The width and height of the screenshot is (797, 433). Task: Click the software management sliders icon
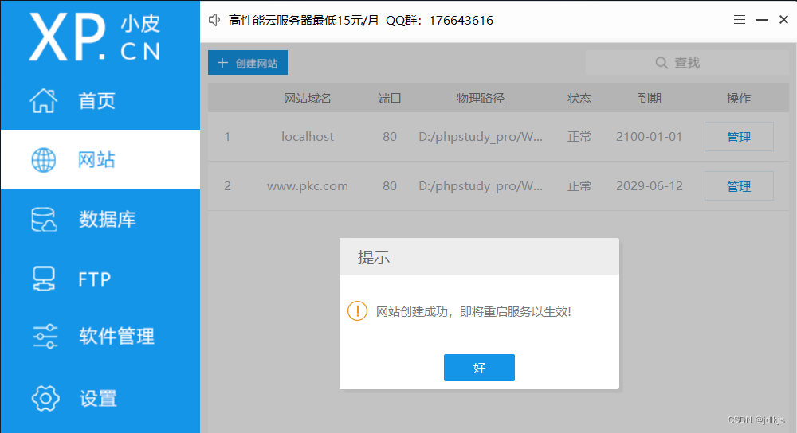[x=45, y=336]
